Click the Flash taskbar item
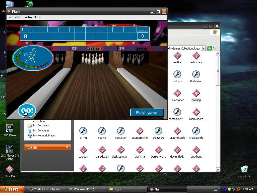 (167, 189)
